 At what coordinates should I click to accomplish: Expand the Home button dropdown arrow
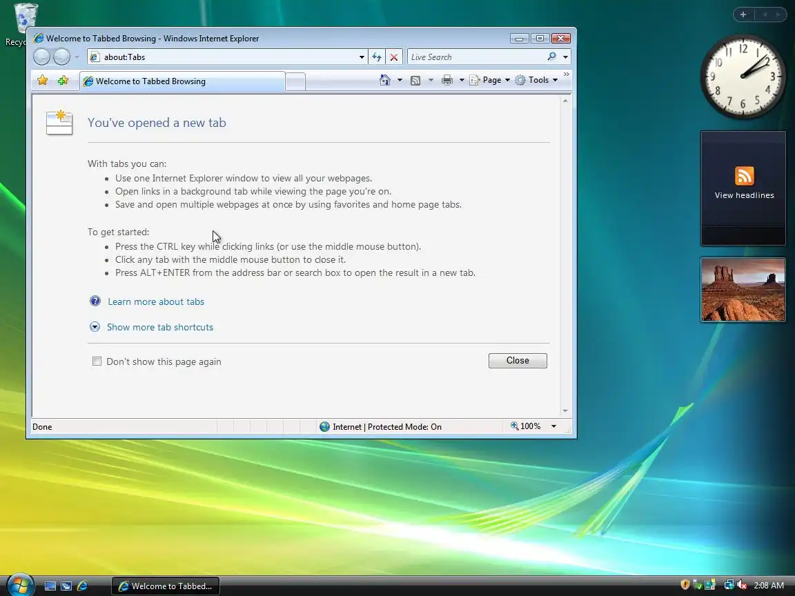[400, 80]
